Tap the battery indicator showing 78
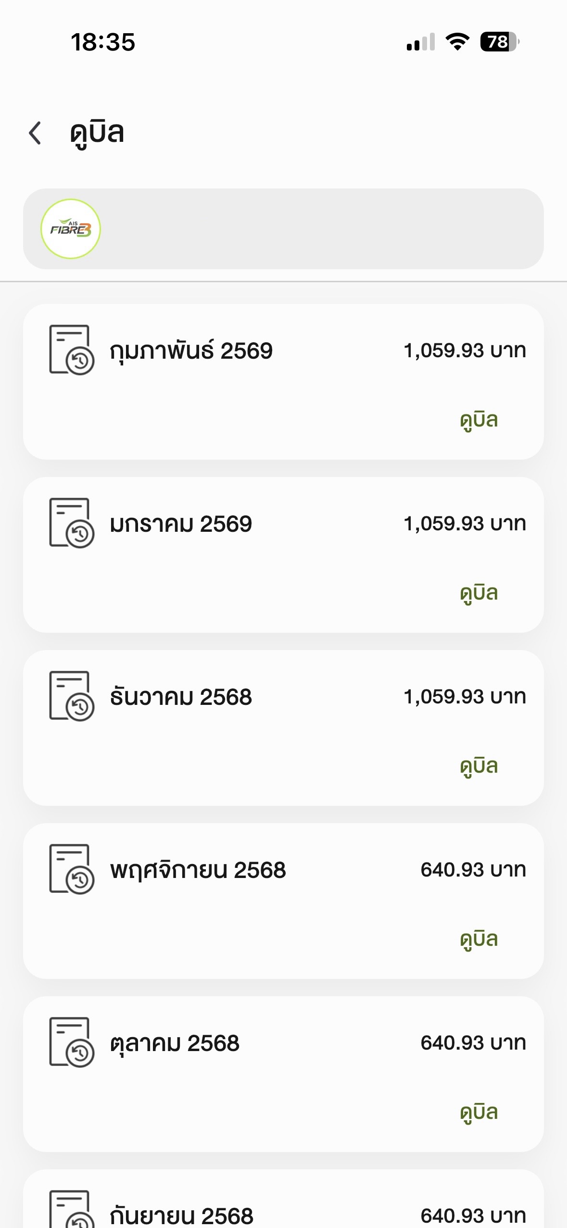Screen dimensions: 567x1228 (x=499, y=42)
